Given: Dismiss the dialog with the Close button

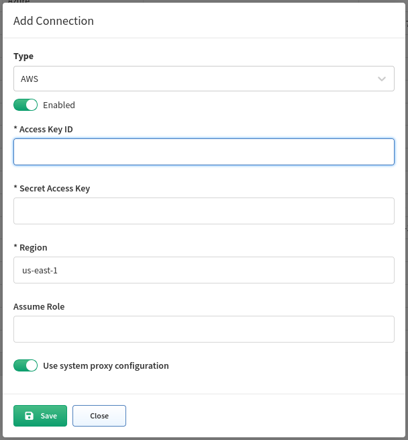Looking at the screenshot, I should (99, 416).
